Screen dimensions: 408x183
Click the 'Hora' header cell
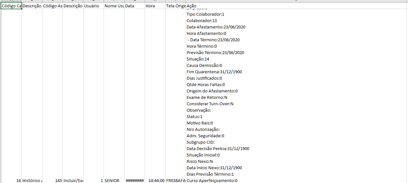[x=155, y=6]
